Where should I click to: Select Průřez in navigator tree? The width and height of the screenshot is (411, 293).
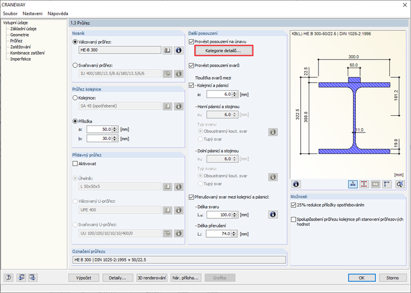(16, 41)
